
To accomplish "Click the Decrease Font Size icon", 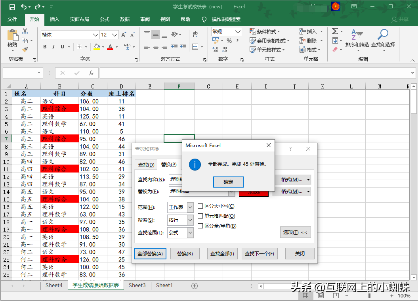I will click(x=132, y=35).
